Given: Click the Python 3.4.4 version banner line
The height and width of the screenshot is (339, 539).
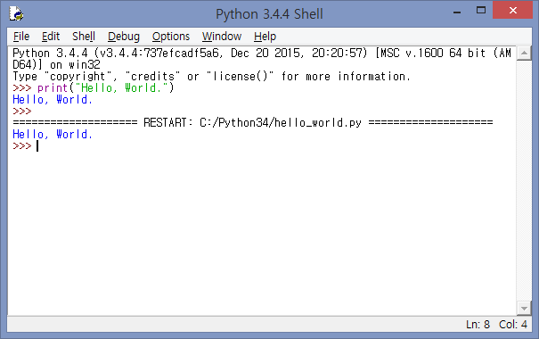Looking at the screenshot, I should pos(262,53).
